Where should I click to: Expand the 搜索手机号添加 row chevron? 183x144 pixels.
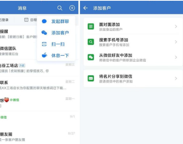(176, 42)
